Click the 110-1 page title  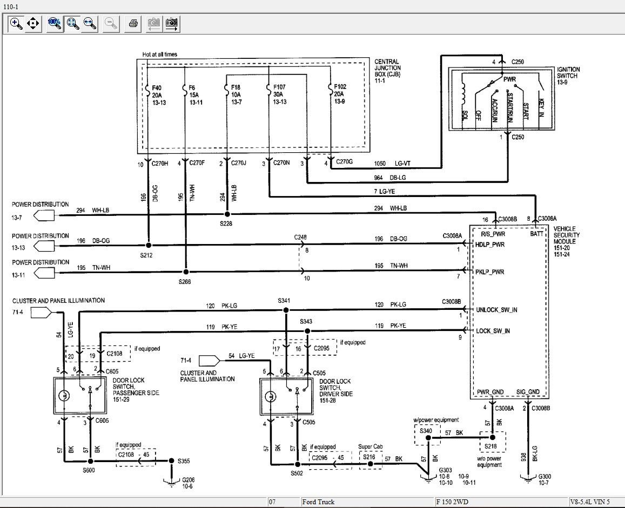coord(10,5)
